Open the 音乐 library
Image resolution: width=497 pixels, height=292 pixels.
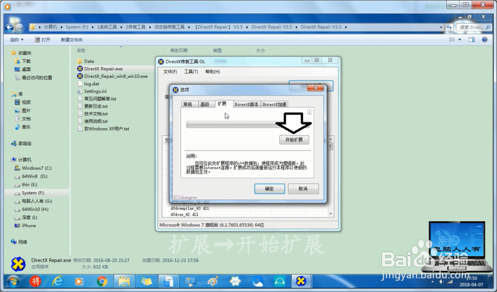[x=22, y=127]
